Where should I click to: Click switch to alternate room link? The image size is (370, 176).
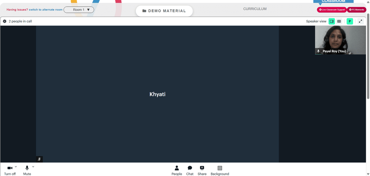point(46,10)
